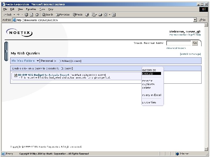This screenshot has width=210, height=158.
Task: Click the Personal folder breadcrumb
Action: (x=47, y=61)
